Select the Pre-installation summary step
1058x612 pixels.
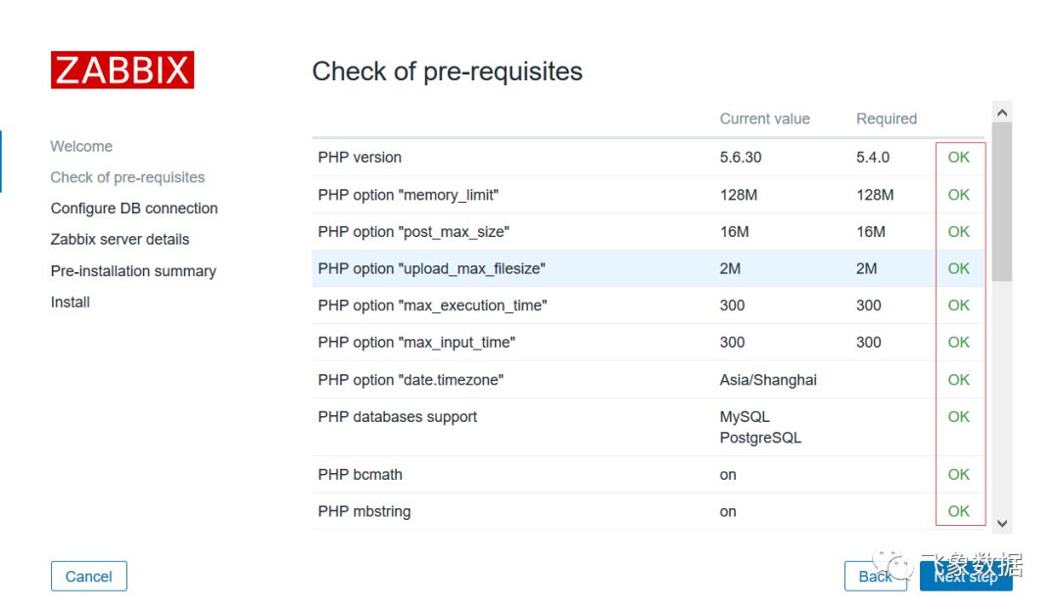[x=133, y=271]
